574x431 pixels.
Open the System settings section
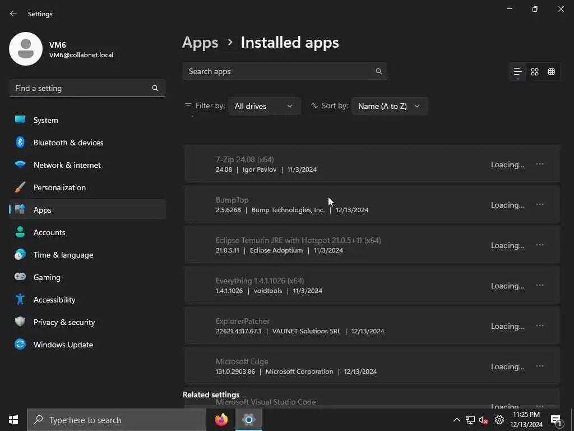(45, 120)
